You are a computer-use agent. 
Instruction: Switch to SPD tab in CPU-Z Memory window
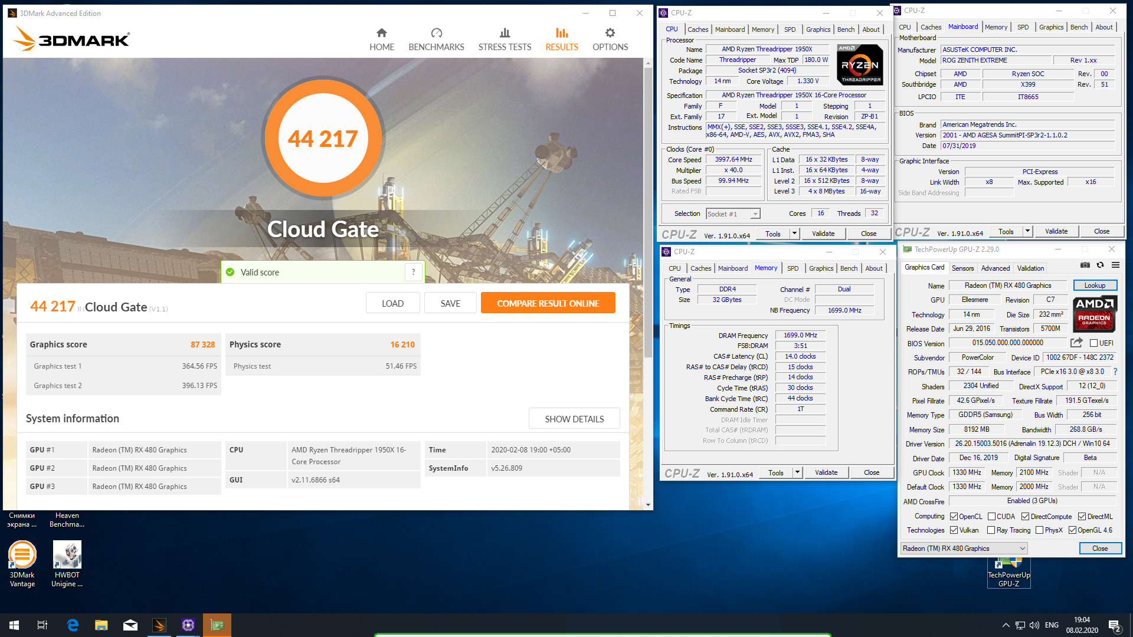click(x=793, y=268)
